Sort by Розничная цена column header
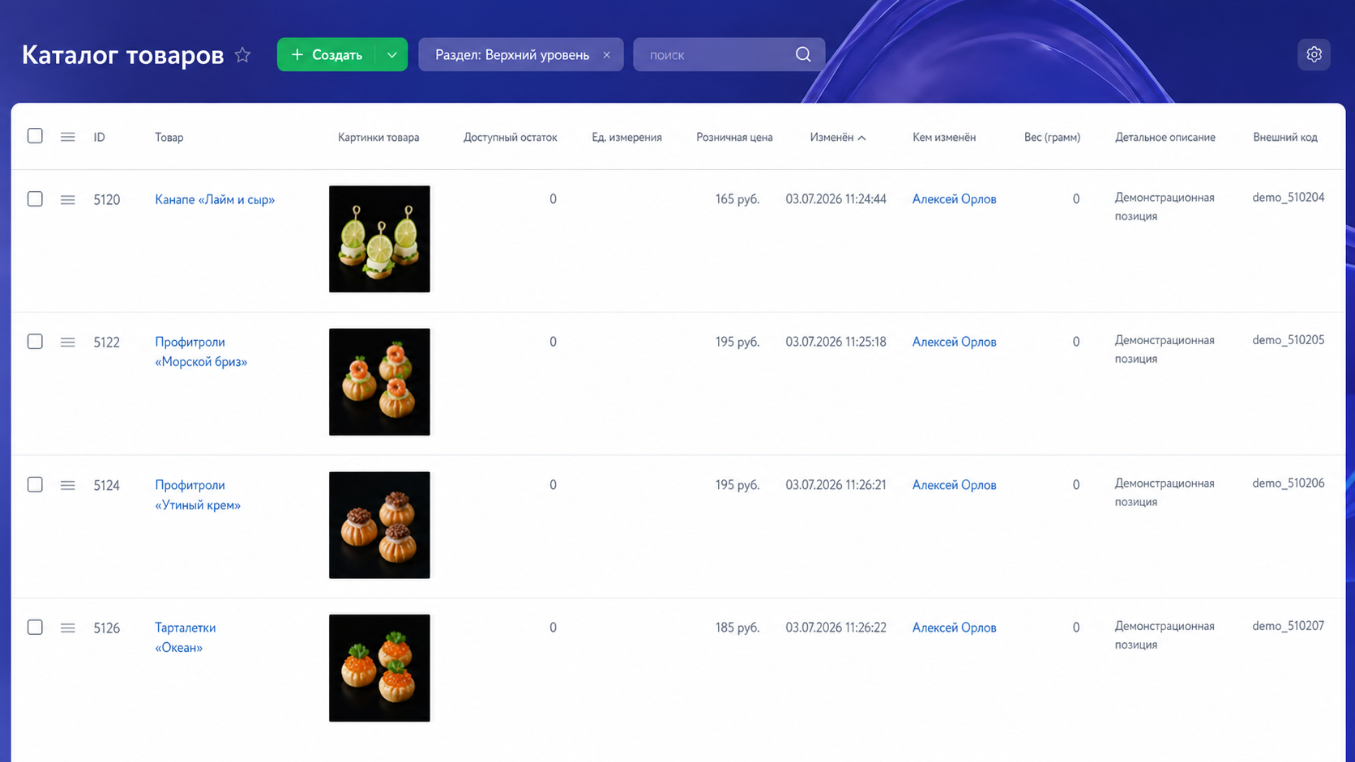Screen dimensions: 1355x762 [734, 137]
